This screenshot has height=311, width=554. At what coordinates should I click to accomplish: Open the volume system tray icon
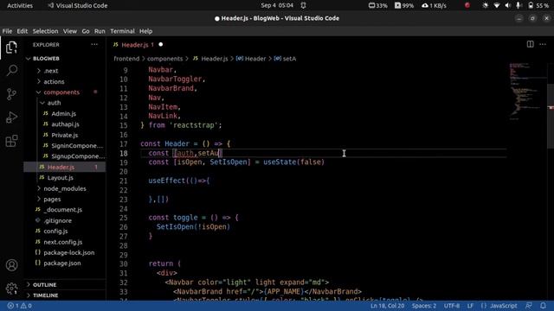pos(508,5)
